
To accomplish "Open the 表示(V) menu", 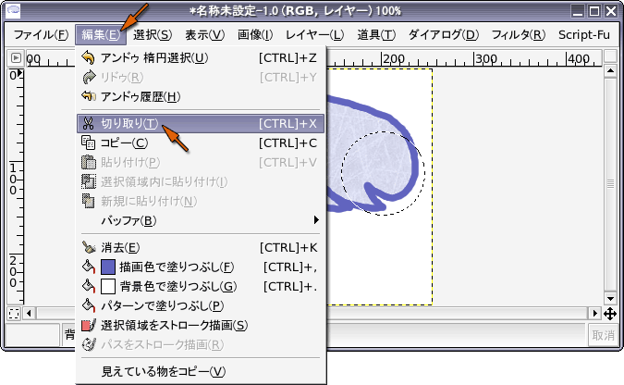I will click(205, 35).
